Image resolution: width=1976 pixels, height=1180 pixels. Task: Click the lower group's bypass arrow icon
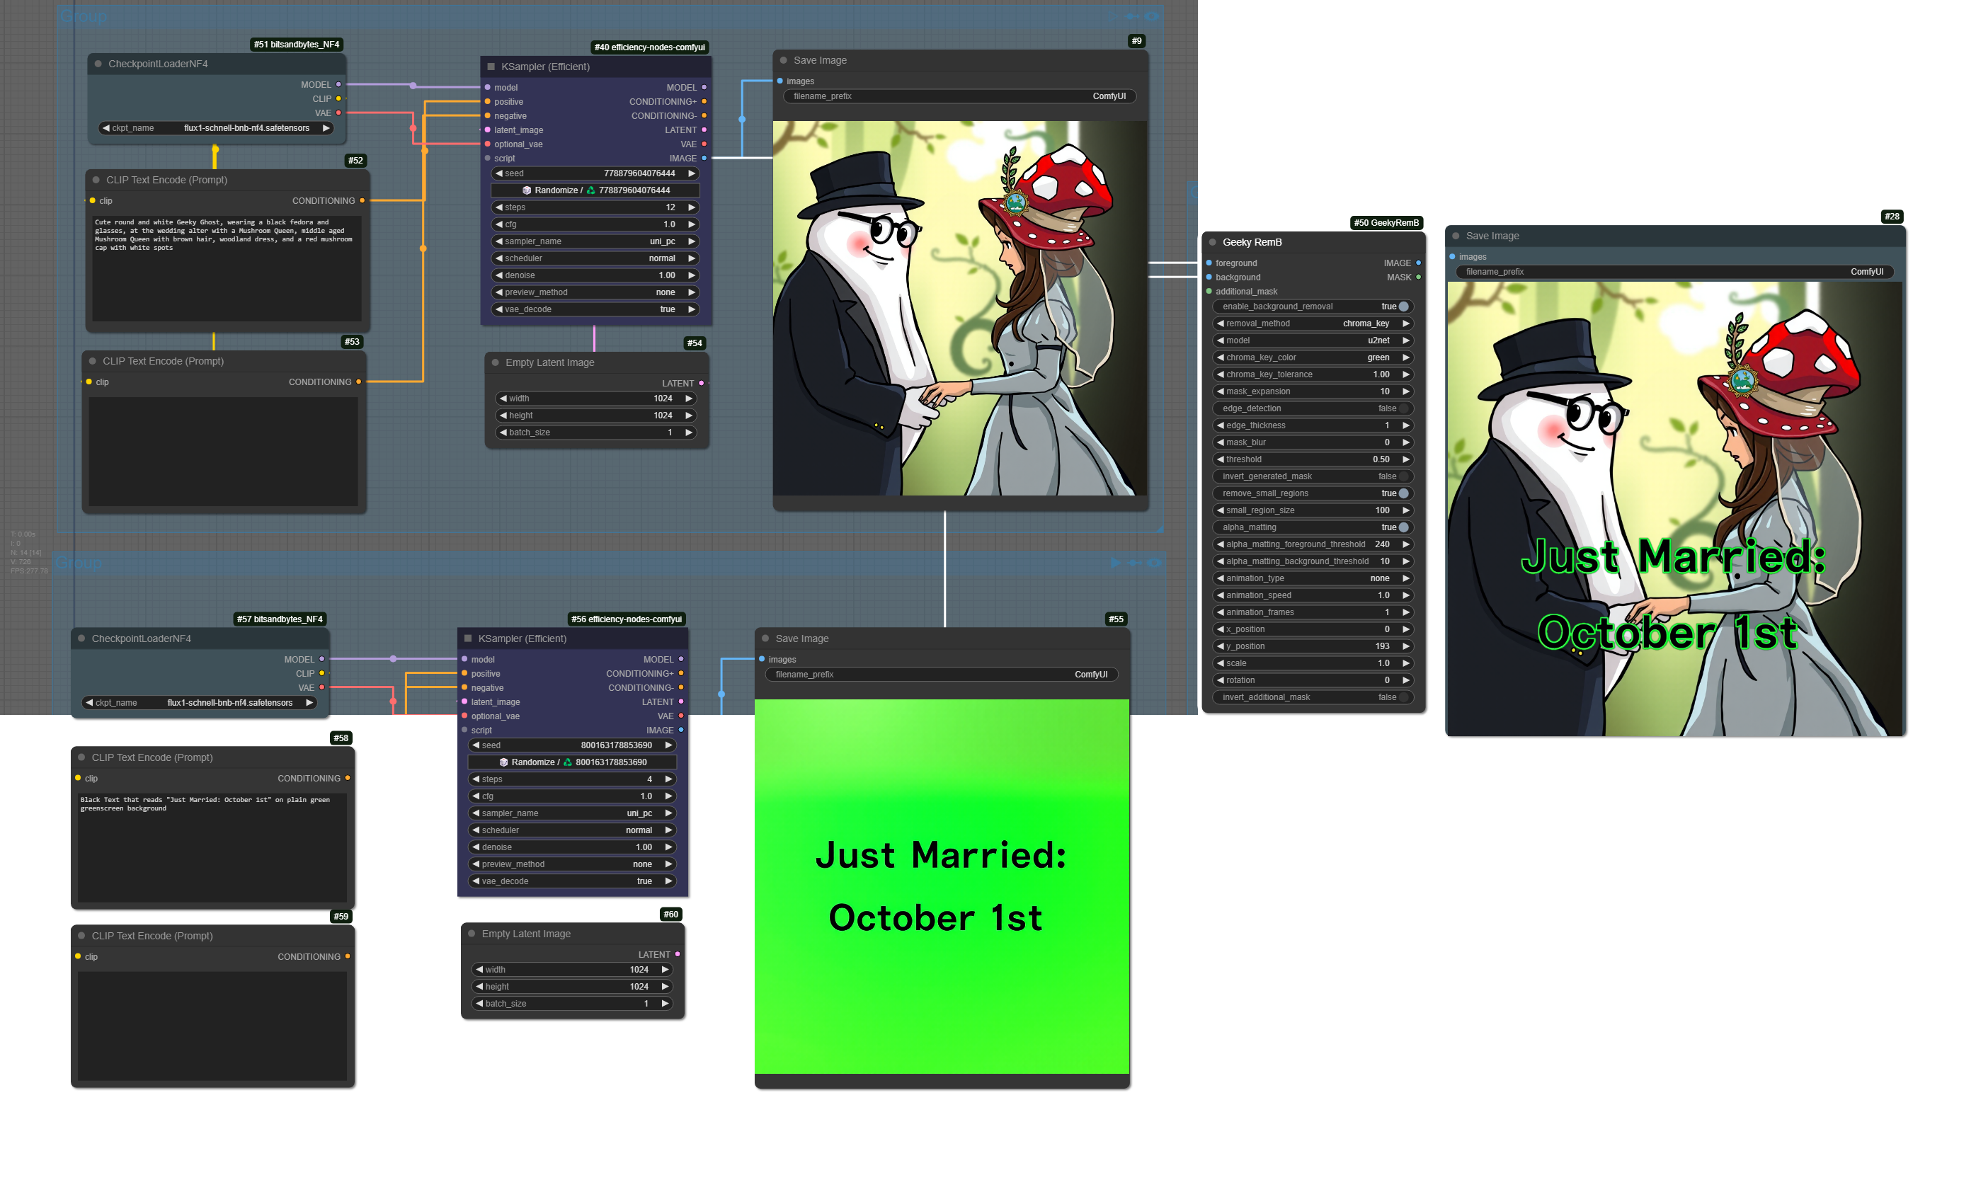click(x=1135, y=563)
